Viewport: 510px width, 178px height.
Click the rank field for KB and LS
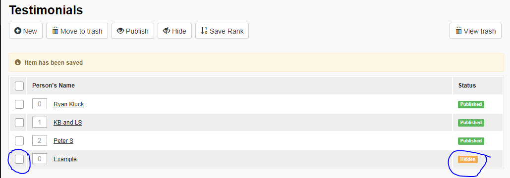[x=40, y=123]
